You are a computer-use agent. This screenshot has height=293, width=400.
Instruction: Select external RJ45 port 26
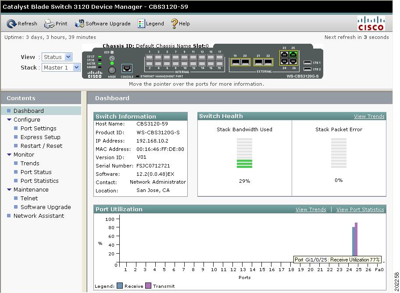click(293, 61)
